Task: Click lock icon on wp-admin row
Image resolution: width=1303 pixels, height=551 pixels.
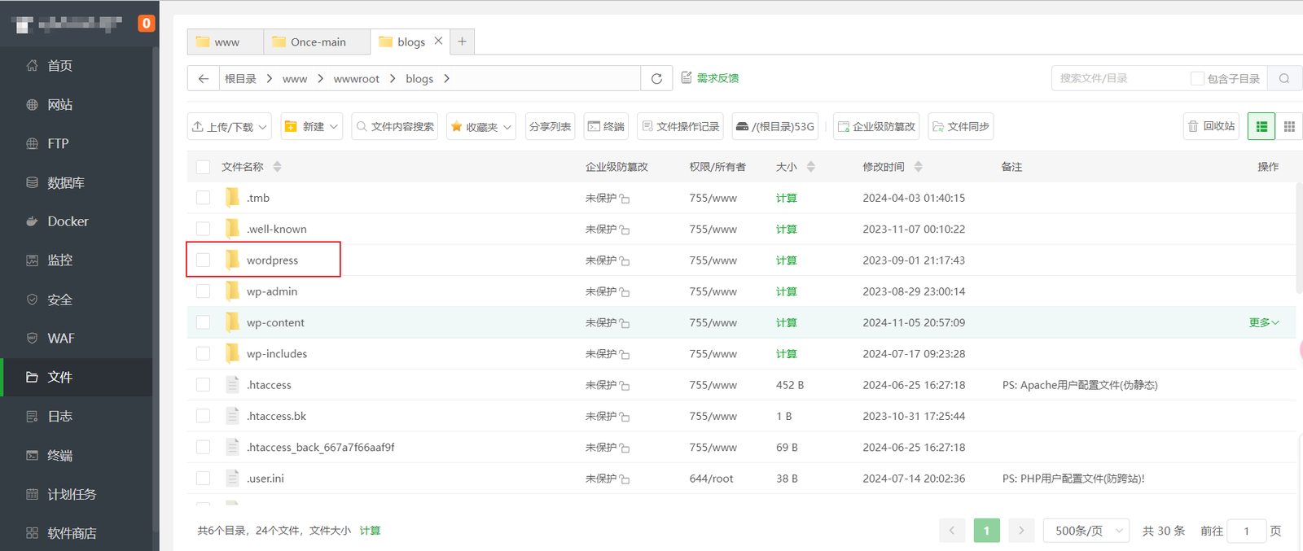Action: point(625,292)
